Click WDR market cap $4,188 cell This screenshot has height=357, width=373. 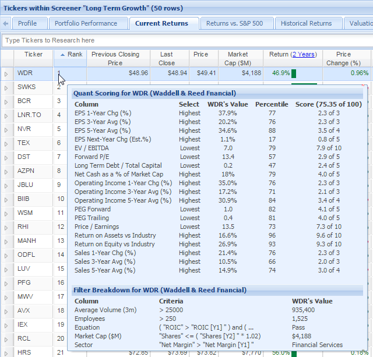coord(241,73)
